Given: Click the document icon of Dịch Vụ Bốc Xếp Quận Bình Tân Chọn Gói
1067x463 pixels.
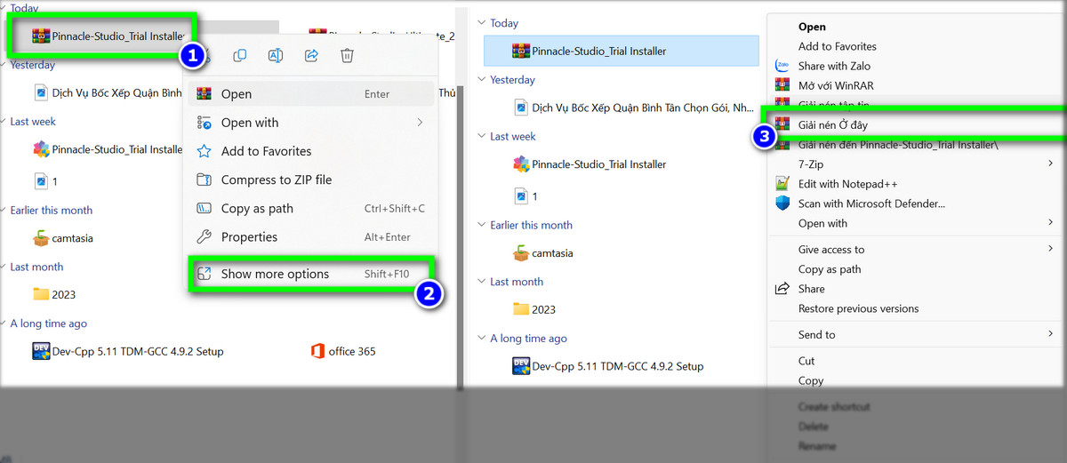Looking at the screenshot, I should 521,108.
